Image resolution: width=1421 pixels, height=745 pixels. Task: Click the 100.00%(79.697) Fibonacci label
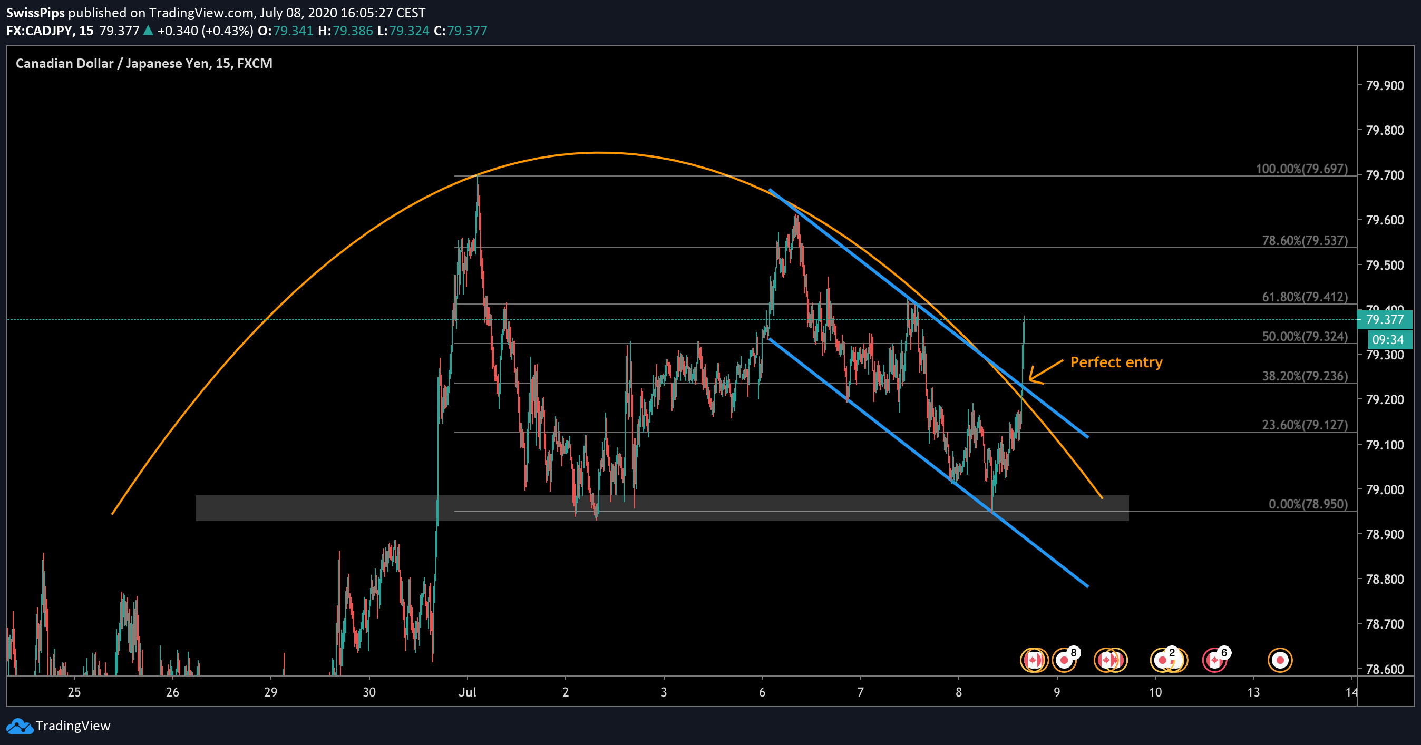1301,169
